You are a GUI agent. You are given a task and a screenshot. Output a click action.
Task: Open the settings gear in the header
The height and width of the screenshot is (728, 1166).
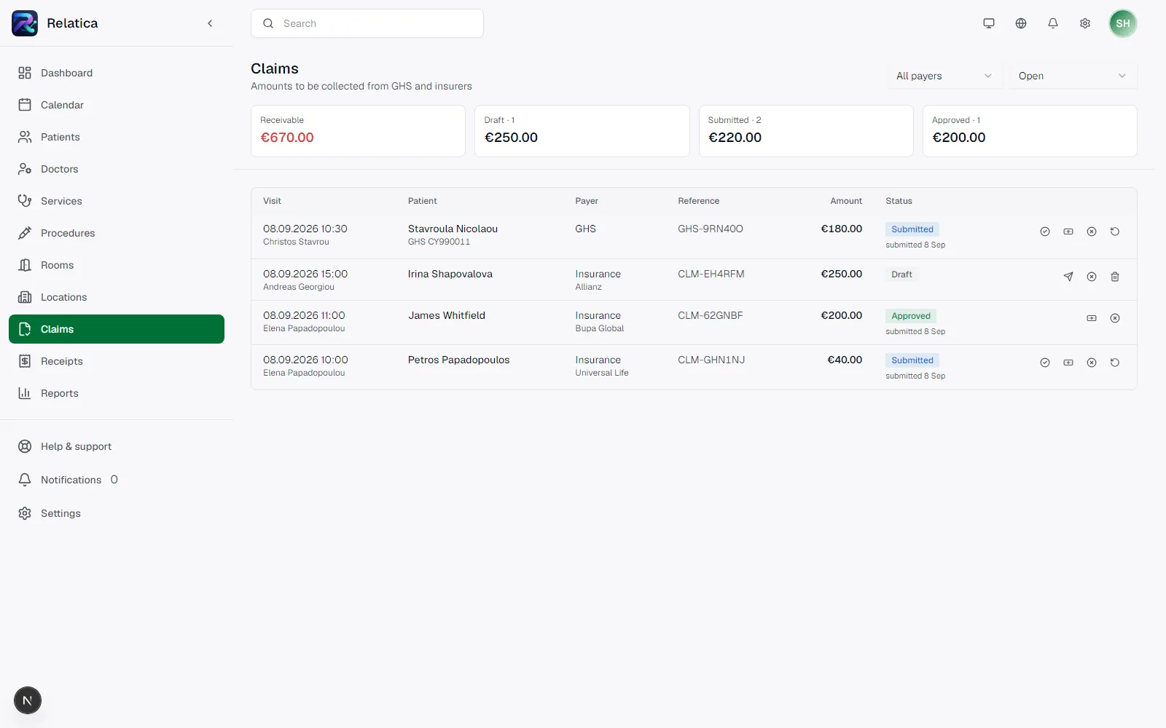[1085, 23]
